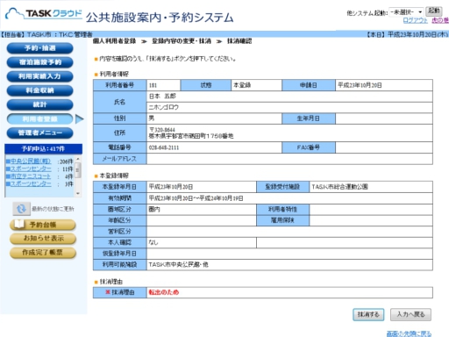Click the 最新の状態に更新 label
The image size is (449, 337).
pos(53,209)
